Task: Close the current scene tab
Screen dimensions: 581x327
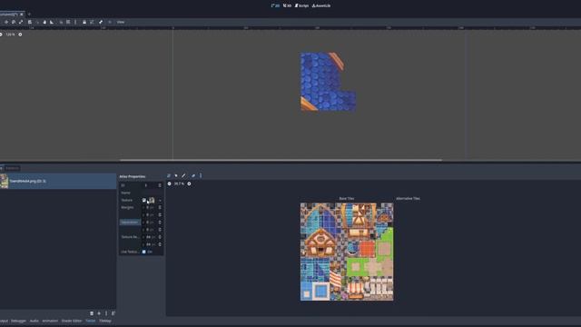Action: 22,15
